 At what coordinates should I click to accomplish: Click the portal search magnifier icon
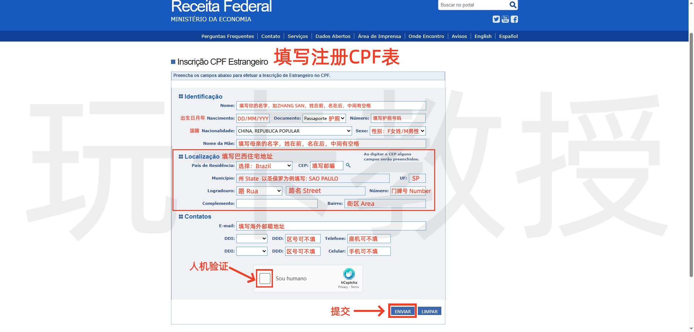[513, 5]
